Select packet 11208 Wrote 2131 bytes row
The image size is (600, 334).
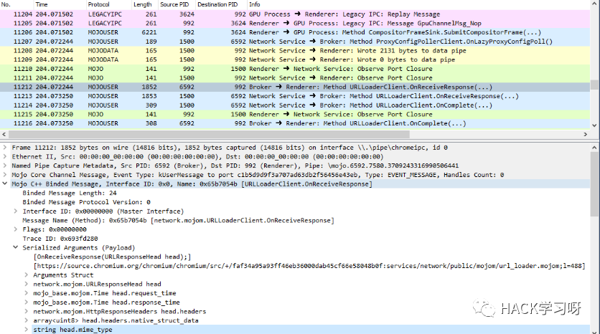tap(295, 51)
